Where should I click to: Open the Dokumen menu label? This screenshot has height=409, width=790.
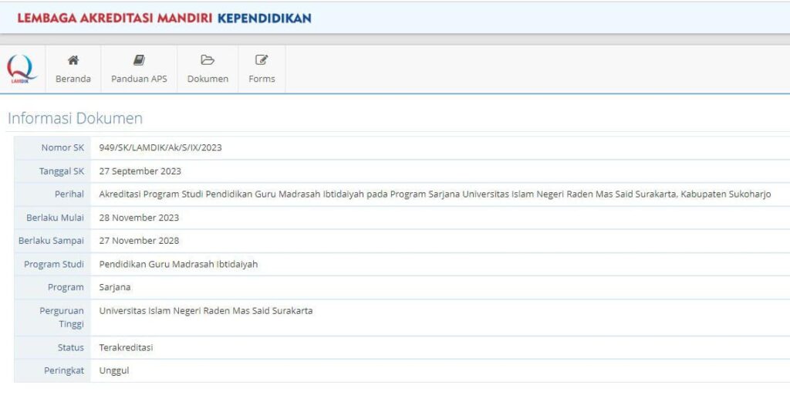208,79
